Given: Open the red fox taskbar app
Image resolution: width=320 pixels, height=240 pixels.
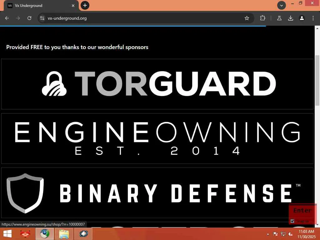Looking at the screenshot, I should point(25,234).
